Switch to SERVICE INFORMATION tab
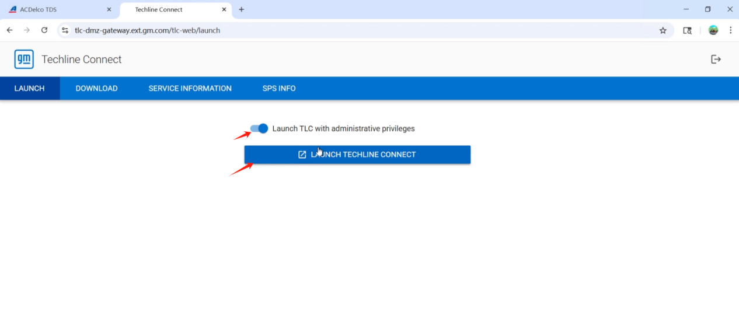This screenshot has width=739, height=319. click(x=190, y=89)
